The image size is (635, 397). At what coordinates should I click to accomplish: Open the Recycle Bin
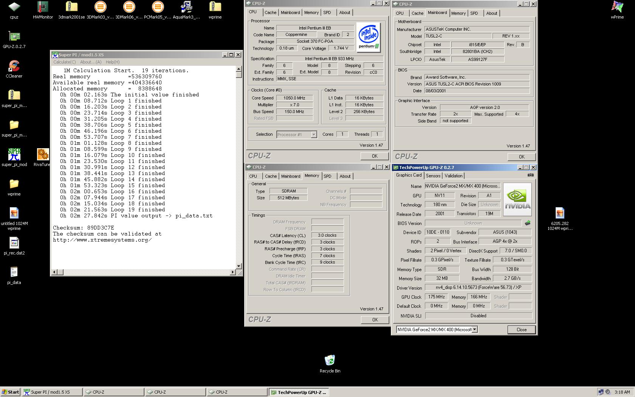pos(330,364)
